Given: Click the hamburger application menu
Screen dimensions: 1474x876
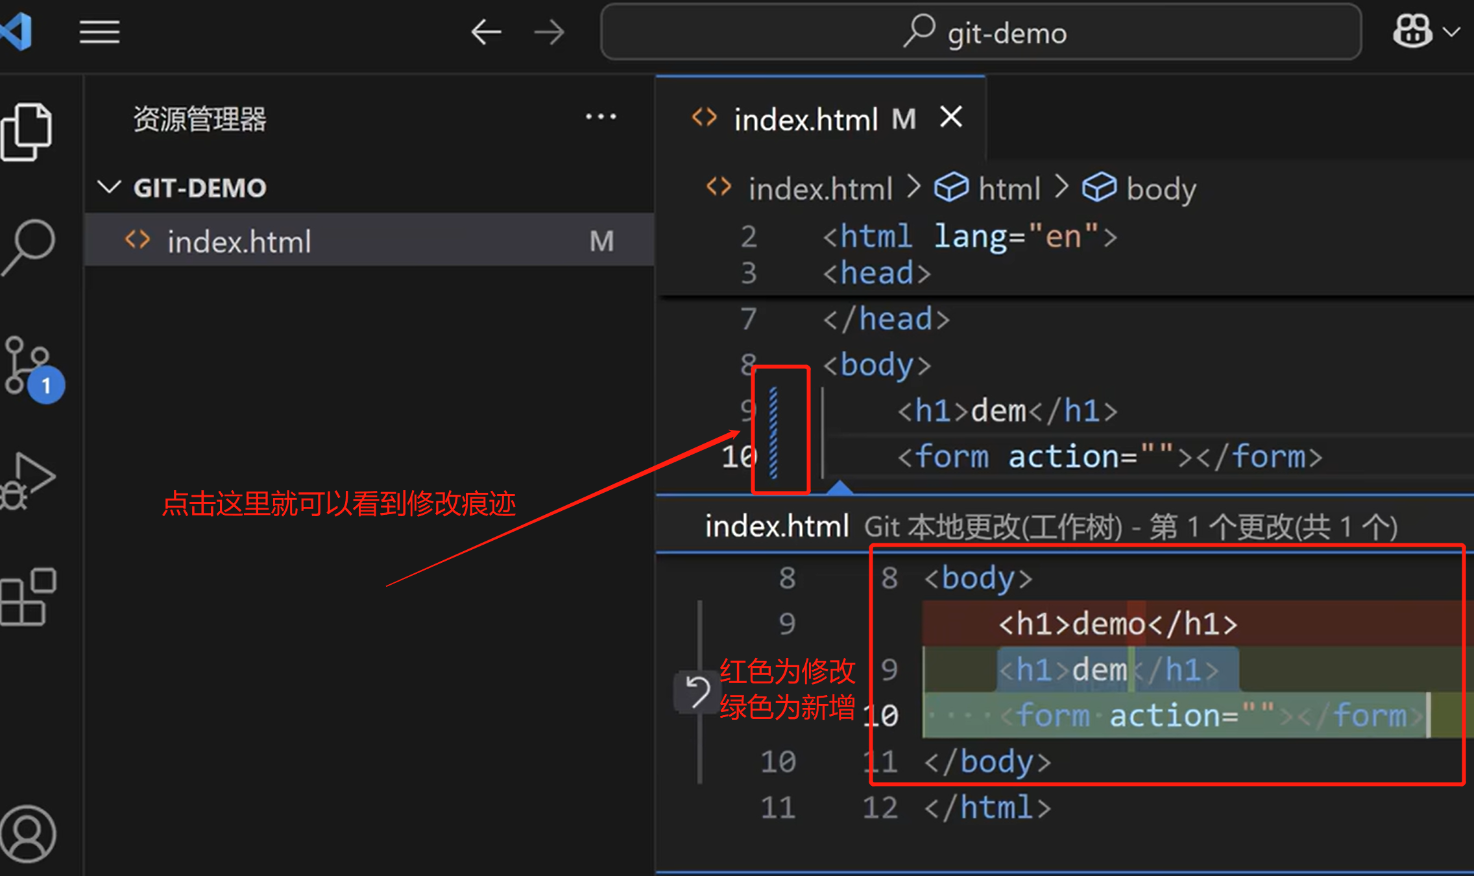Looking at the screenshot, I should click(x=99, y=32).
